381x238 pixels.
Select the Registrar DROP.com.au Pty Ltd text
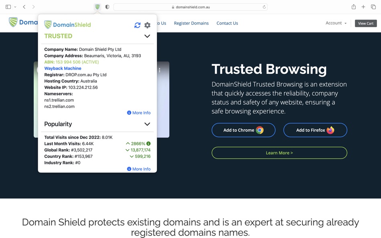(75, 75)
